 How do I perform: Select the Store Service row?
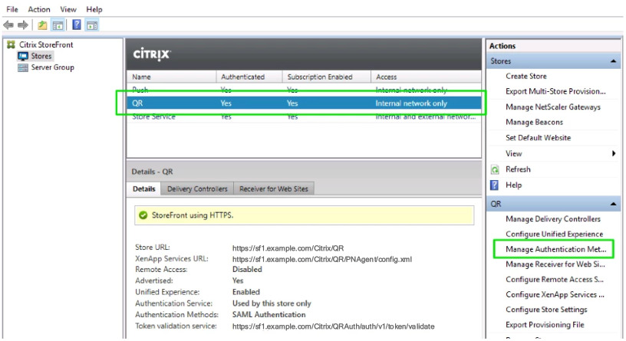pyautogui.click(x=153, y=116)
